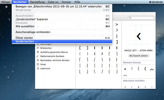The width and height of the screenshot is (164, 100).
Task: Click the Alternative Schriften heading
Action: click(134, 81)
